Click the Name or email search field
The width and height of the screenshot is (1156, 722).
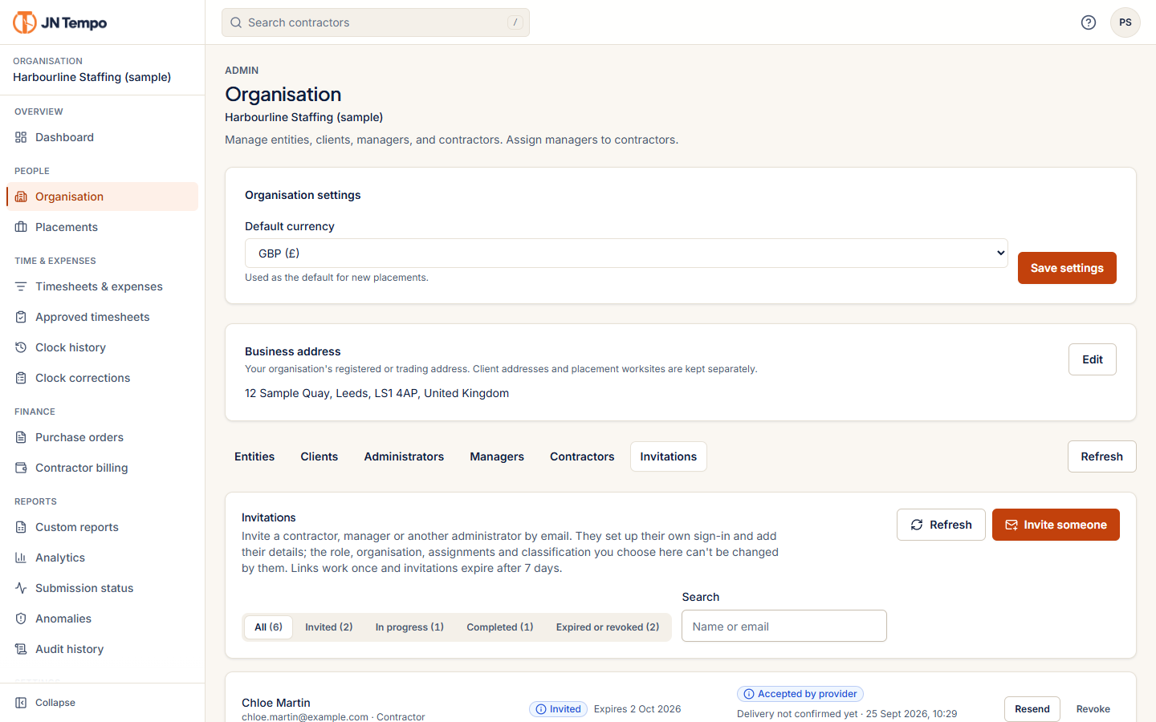coord(784,626)
